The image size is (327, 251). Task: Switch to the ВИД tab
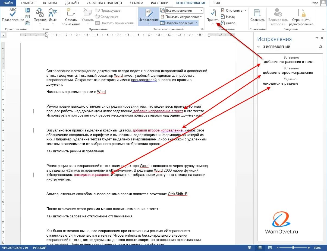[x=217, y=3]
